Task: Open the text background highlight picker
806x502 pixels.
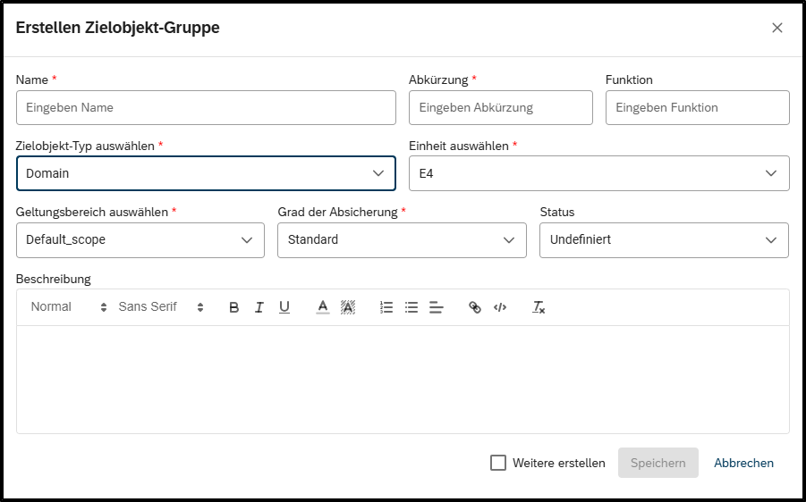Action: click(x=348, y=307)
